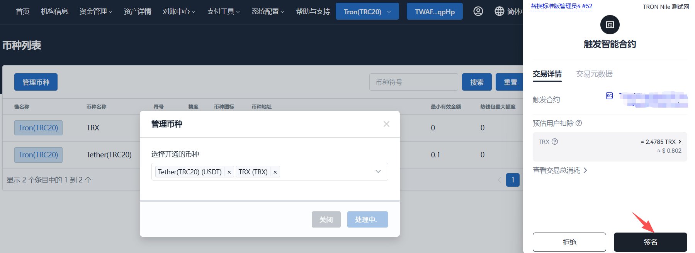Select the 交易详情 tab

(x=547, y=74)
